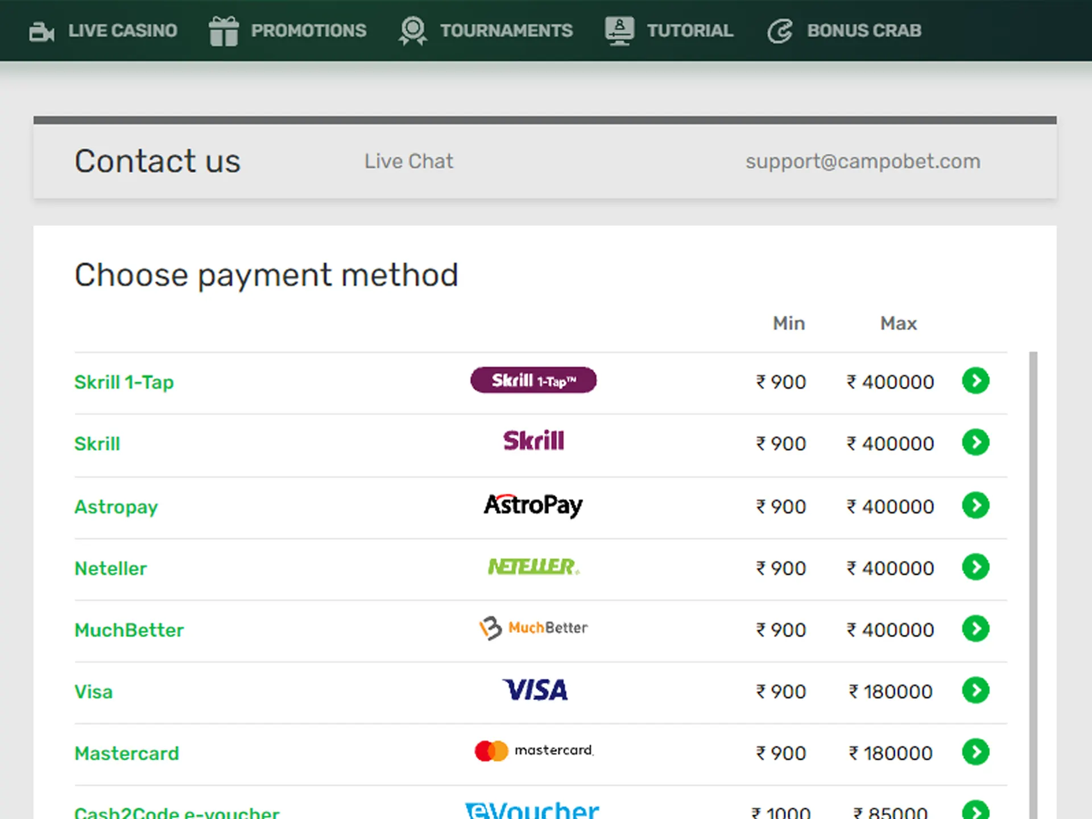Click the Mastercard maximum ₹ 180000 value
1092x819 pixels.
pos(891,754)
